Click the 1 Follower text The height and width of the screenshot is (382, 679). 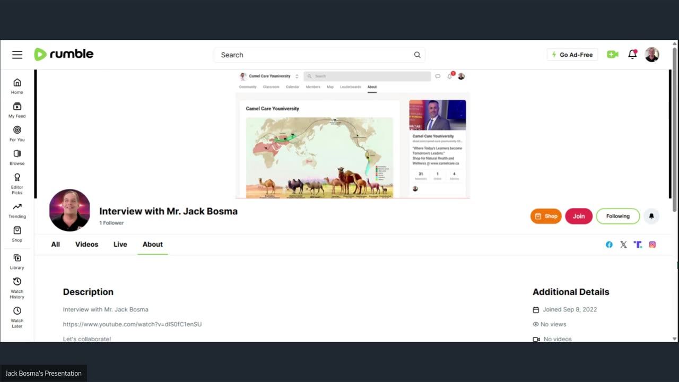(111, 223)
